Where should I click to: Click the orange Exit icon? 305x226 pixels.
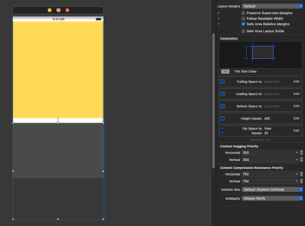coord(67,10)
